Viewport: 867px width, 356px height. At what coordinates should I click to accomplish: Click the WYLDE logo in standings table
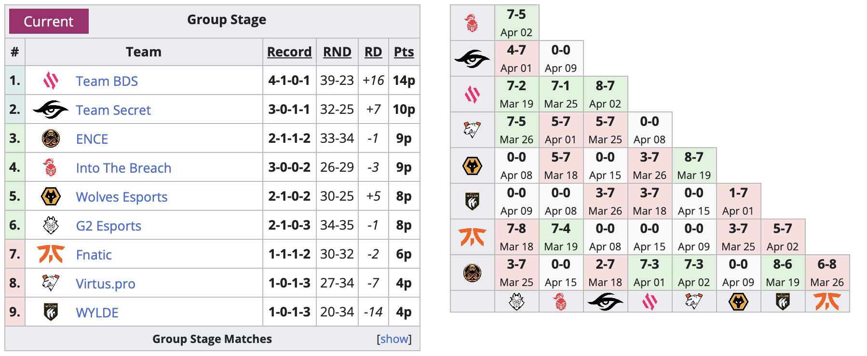[51, 312]
